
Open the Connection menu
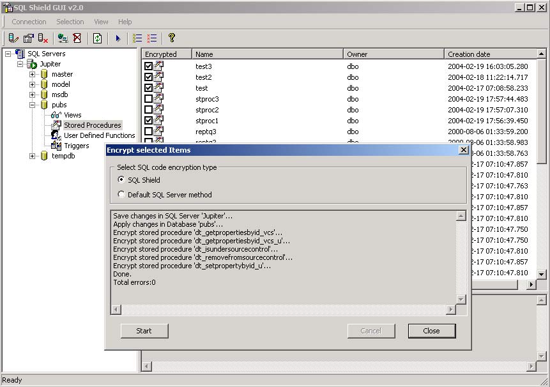(x=29, y=22)
